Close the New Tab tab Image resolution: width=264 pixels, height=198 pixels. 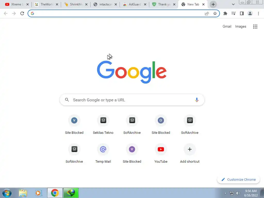[x=203, y=4]
